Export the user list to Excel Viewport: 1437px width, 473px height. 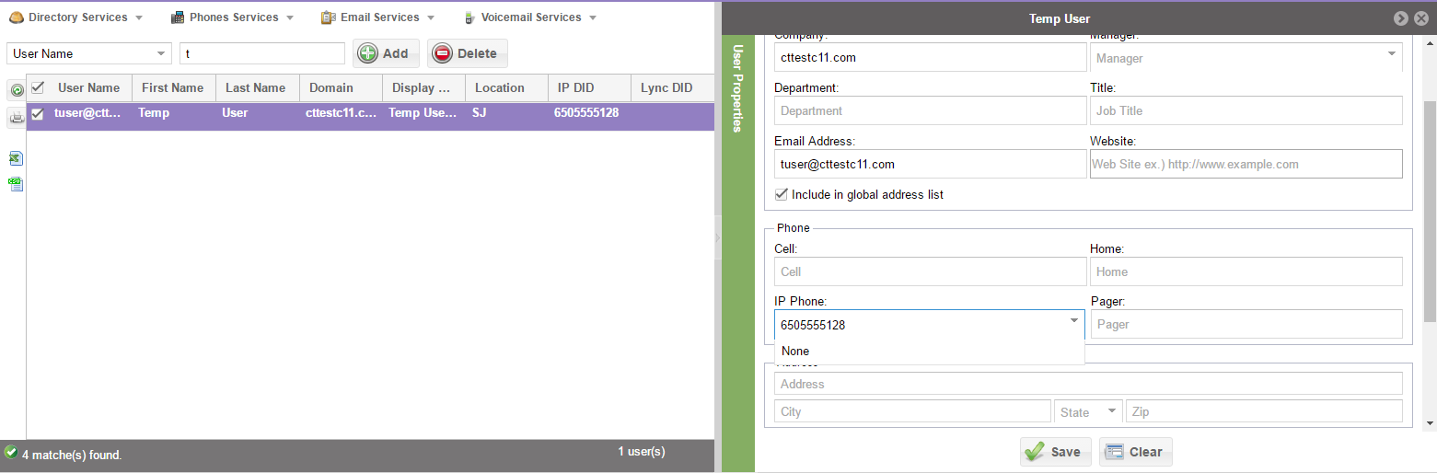click(16, 158)
